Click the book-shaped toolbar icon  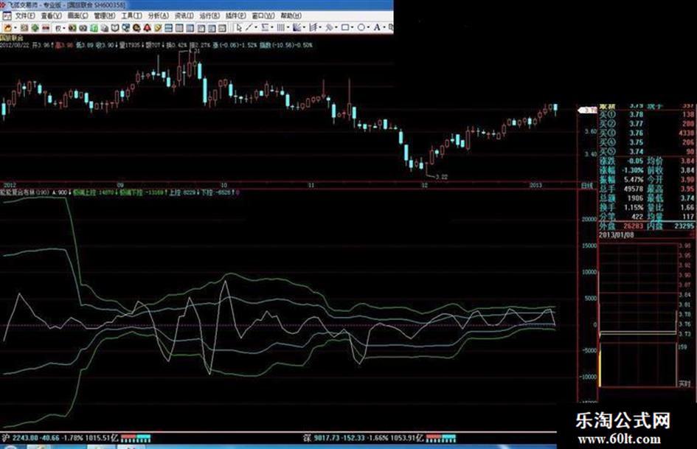click(x=114, y=28)
